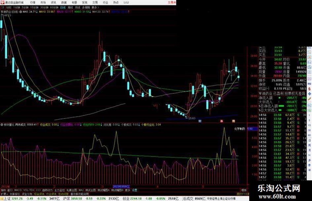Viewport: 312px width, 201px height.
Task: Click the 指标 button in the bottom bar
Action: pyautogui.click(x=3, y=190)
